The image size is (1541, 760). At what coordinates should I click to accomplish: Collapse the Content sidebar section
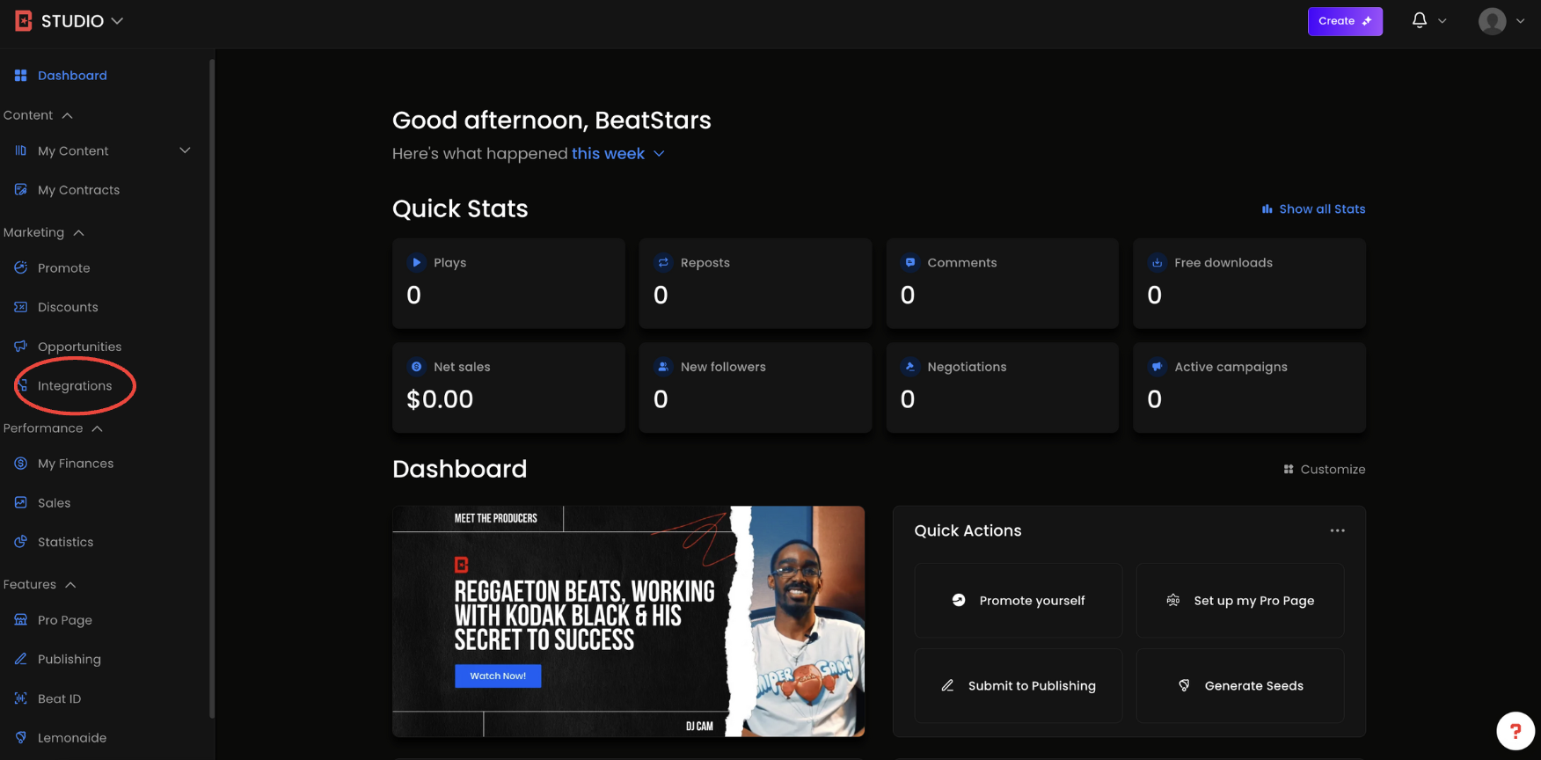(x=68, y=115)
